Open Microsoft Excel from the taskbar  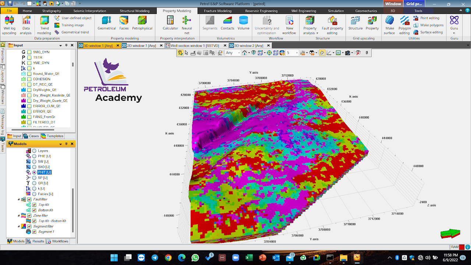click(249, 258)
